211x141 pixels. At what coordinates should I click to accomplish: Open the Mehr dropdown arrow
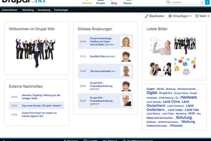click(208, 16)
